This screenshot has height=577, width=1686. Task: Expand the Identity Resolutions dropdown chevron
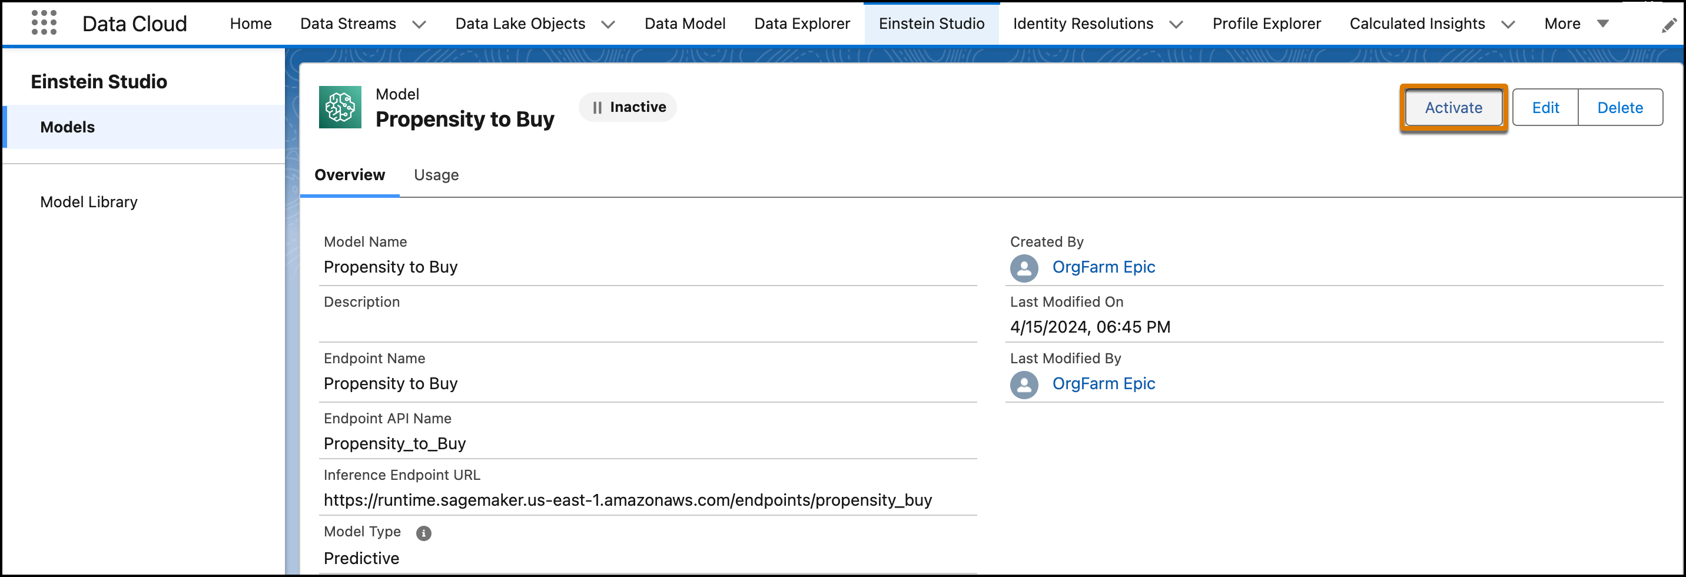[x=1176, y=24]
